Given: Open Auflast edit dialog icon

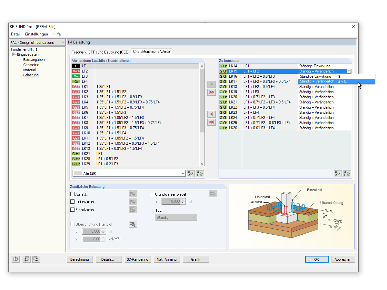Looking at the screenshot, I should (x=133, y=194).
